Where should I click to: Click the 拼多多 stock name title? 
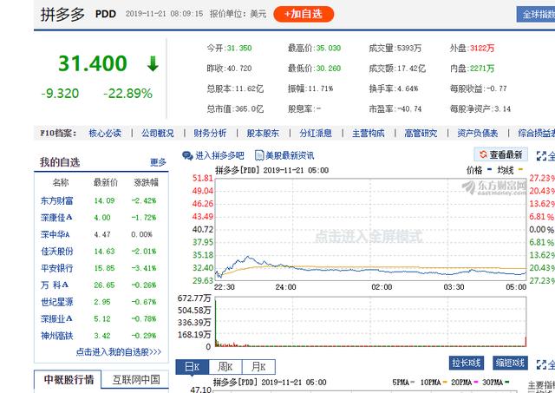[62, 15]
